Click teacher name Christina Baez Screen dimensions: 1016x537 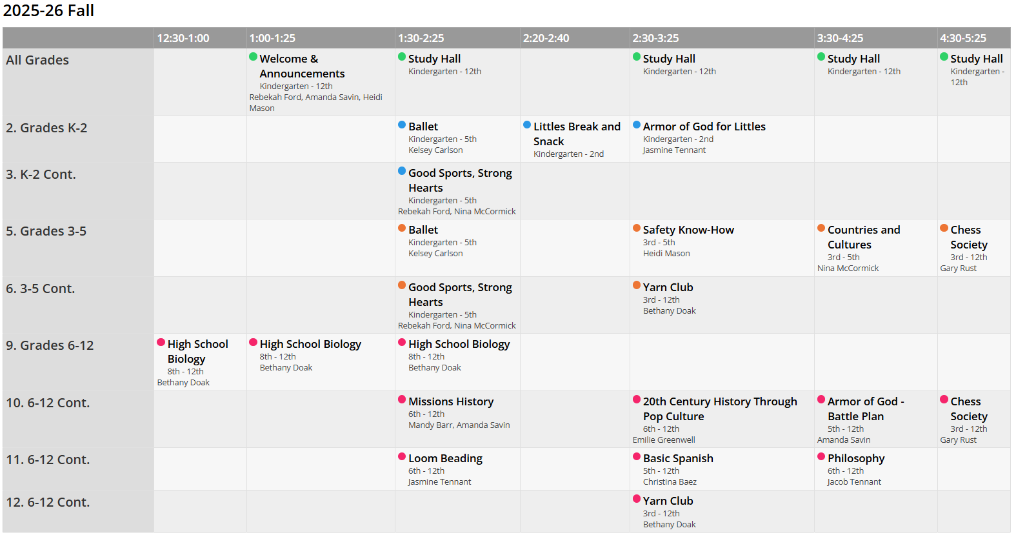click(670, 482)
